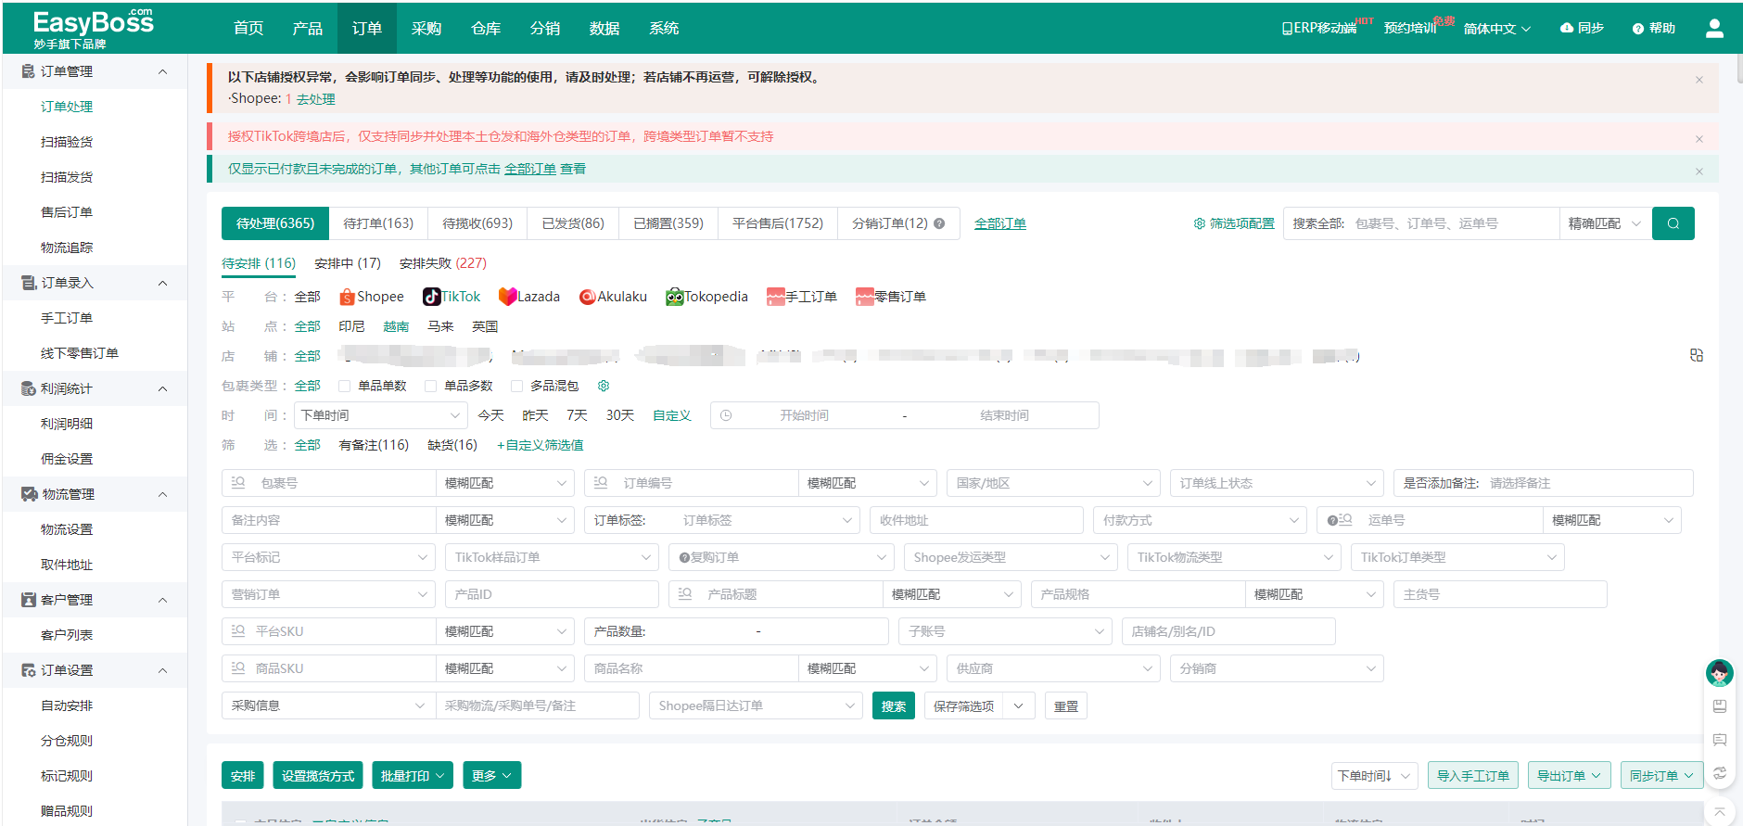Switch to the 待揽收(693) tab
Image resolution: width=1743 pixels, height=826 pixels.
477,223
